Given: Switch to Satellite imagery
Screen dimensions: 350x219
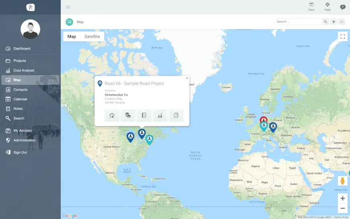Looking at the screenshot, I should [92, 36].
